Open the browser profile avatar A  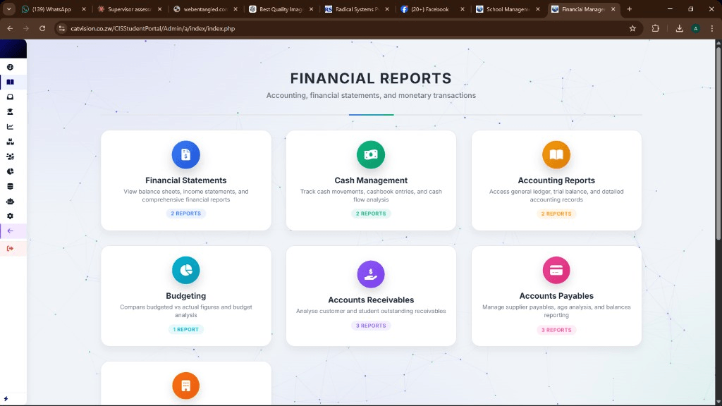pos(696,28)
